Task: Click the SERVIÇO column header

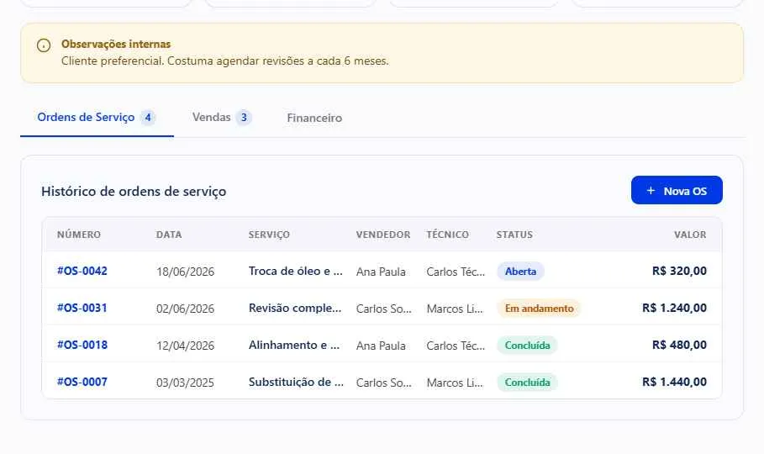Action: pyautogui.click(x=269, y=235)
